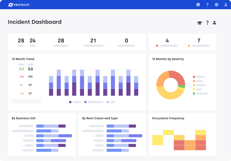
Task: Open the summary card showing 0
Action: pyautogui.click(x=126, y=42)
